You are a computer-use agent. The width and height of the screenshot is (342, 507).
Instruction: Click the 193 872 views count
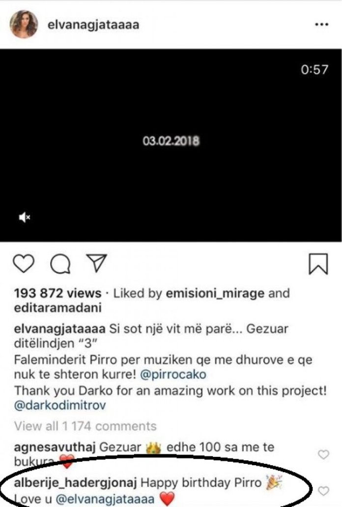coord(57,294)
